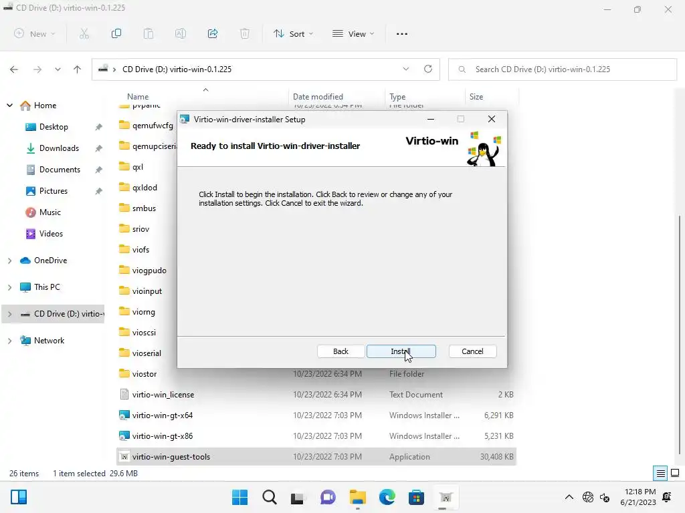
Task: Expand the address bar history dropdown
Action: pos(406,69)
